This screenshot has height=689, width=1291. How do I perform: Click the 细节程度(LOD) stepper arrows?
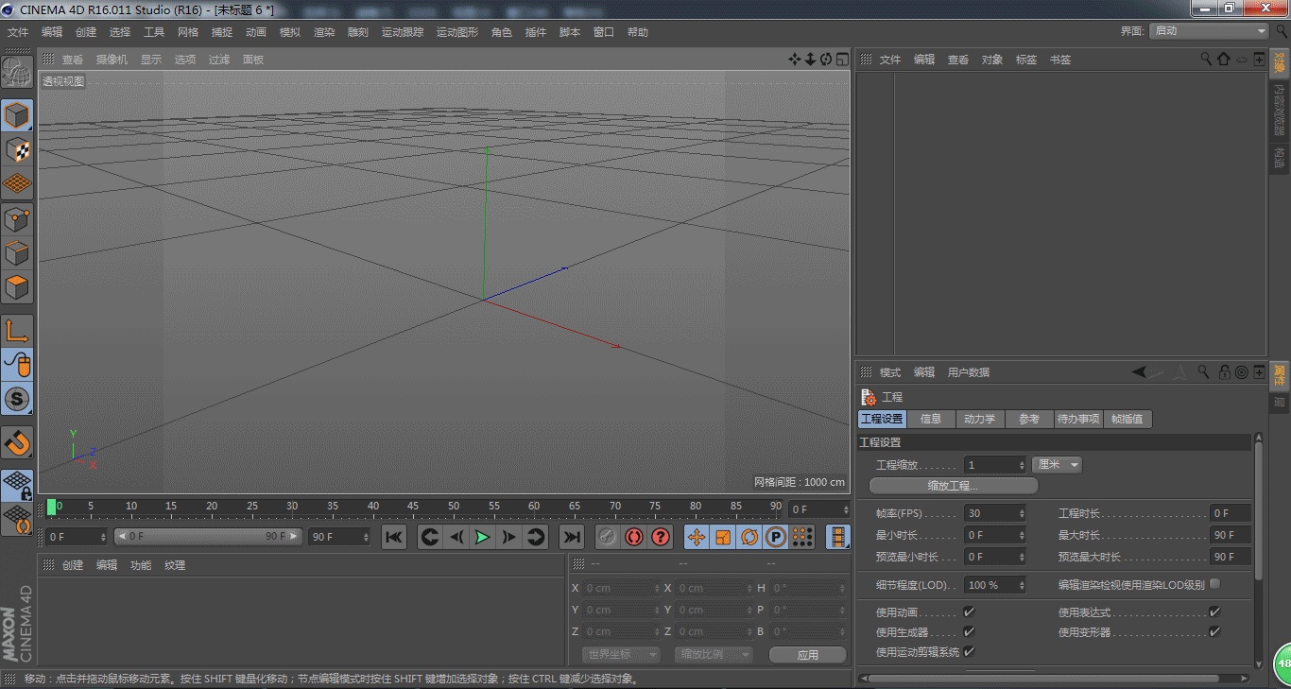point(1021,585)
